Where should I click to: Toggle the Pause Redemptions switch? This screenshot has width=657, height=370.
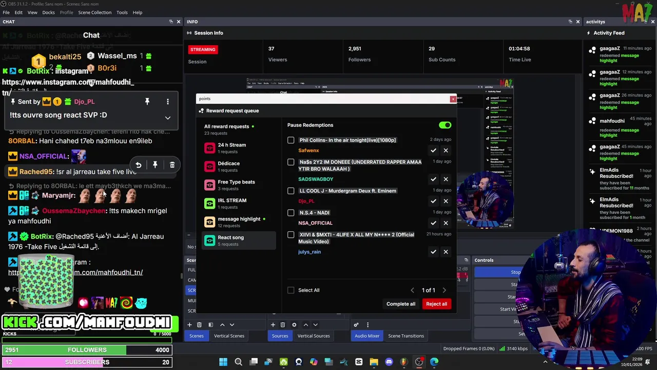tap(445, 125)
